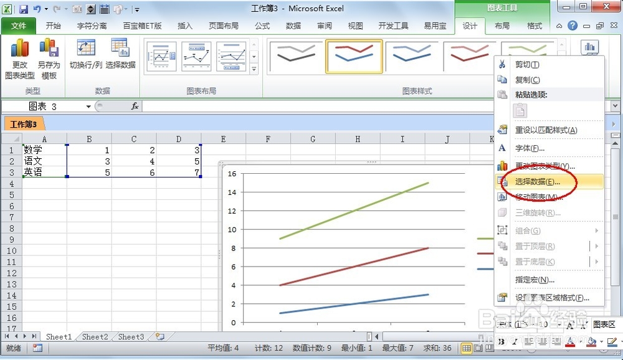Viewport: 623px width, 360px height.
Task: Switch to 插入 Insert tab
Action: (x=185, y=26)
